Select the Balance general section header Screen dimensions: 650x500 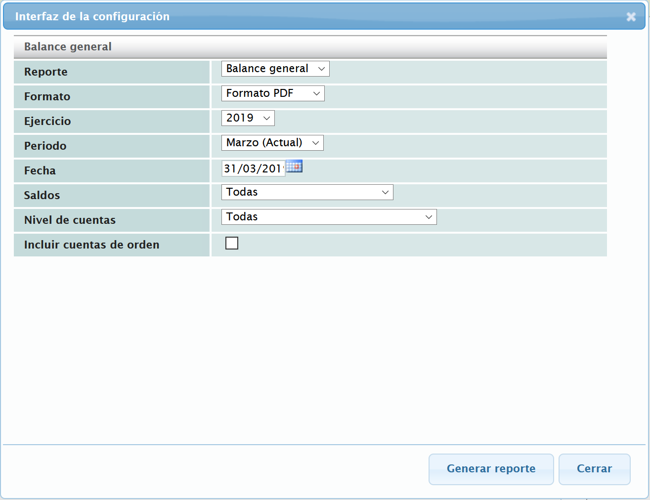[x=68, y=47]
